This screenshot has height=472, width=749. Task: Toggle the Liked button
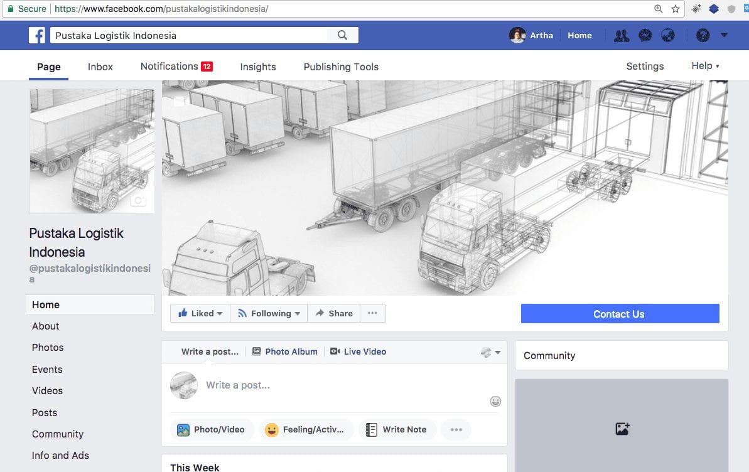pos(200,313)
